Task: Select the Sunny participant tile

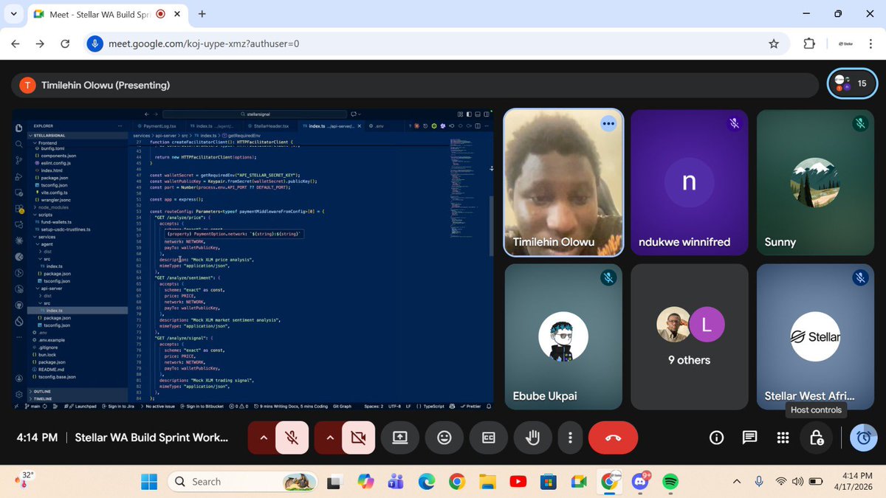Action: [814, 182]
